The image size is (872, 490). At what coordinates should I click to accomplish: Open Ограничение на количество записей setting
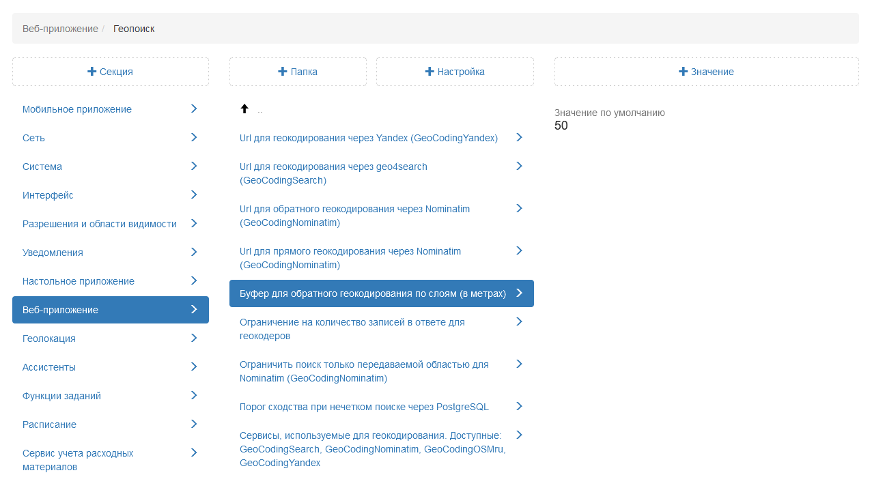(x=352, y=329)
